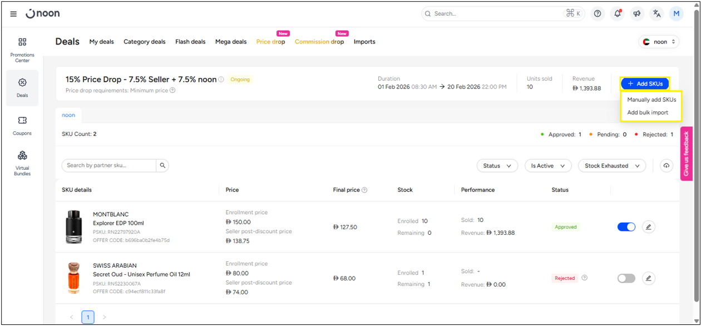This screenshot has height=326, width=701.
Task: Click the help question mark icon
Action: [x=598, y=14]
